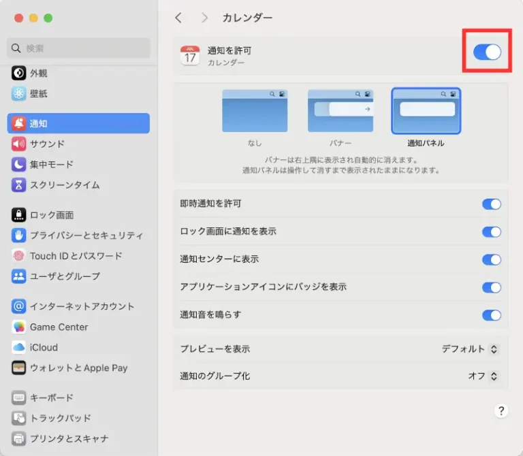Select トラックパッド label in sidebar

pos(61,419)
